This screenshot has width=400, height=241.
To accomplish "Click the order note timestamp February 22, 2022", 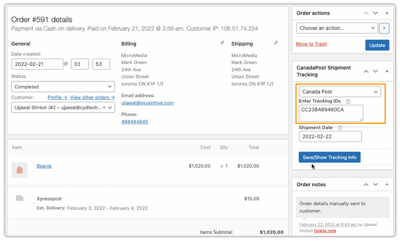I will tap(328, 225).
